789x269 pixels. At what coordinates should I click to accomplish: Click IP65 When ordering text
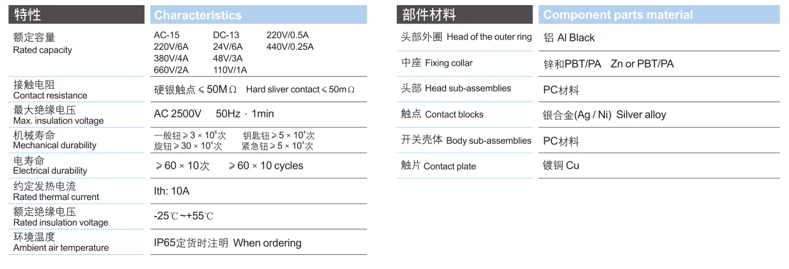point(228,243)
